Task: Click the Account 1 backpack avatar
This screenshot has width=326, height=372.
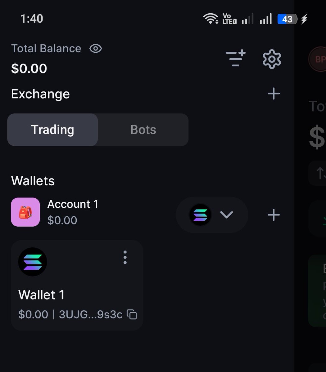Action: [25, 212]
